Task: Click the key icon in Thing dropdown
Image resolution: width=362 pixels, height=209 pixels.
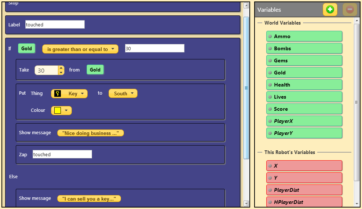Action: (x=58, y=93)
